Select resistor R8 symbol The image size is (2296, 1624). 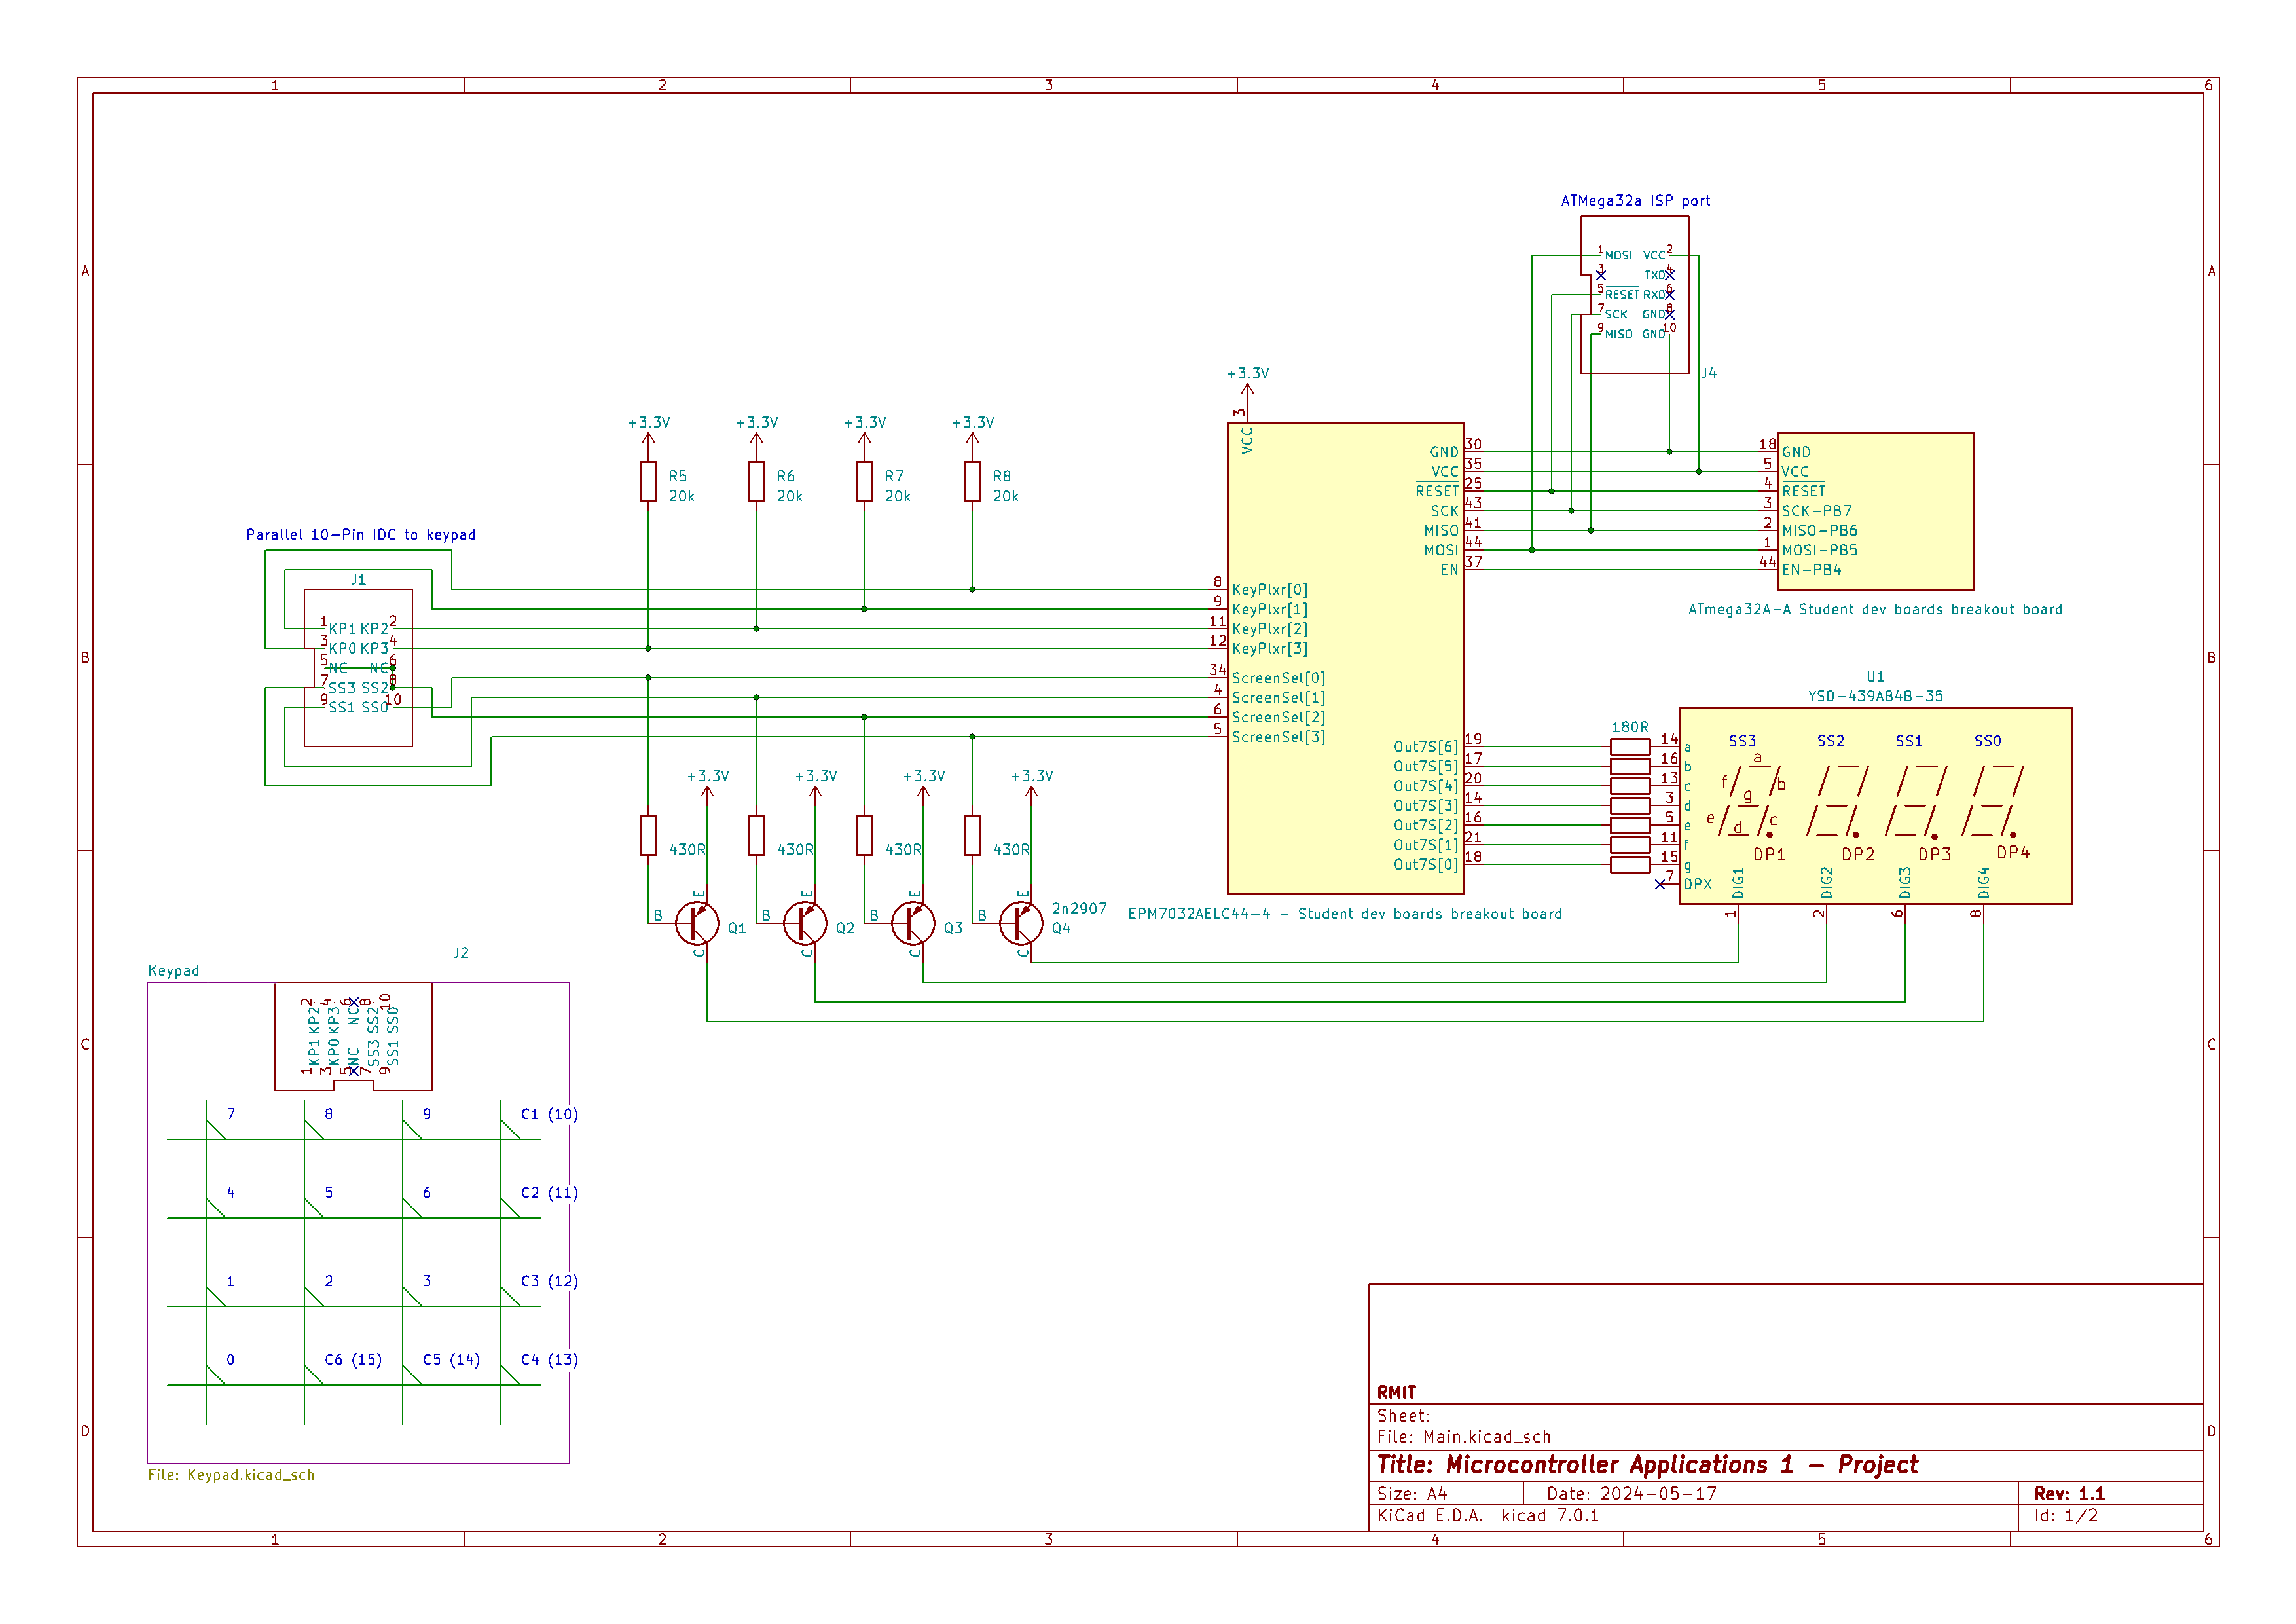(x=972, y=482)
